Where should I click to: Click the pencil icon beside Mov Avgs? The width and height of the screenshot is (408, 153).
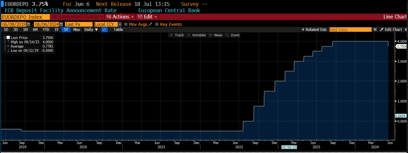coord(150,24)
